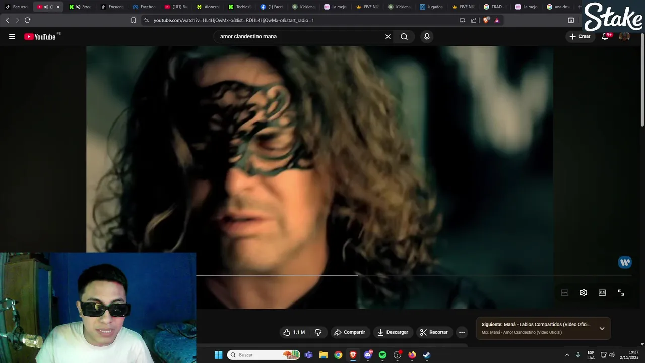The image size is (645, 363).
Task: Mute audio on the active YouTube tab
Action: [46, 7]
